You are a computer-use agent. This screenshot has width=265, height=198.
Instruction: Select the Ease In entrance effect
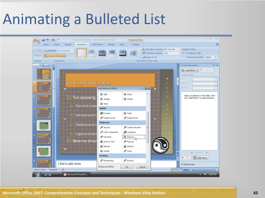coord(134,137)
